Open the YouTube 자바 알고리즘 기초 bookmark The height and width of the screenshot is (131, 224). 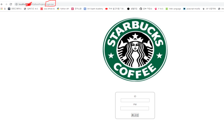tap(115, 9)
